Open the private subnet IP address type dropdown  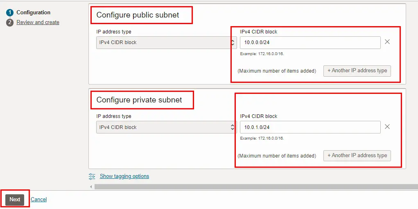166,127
